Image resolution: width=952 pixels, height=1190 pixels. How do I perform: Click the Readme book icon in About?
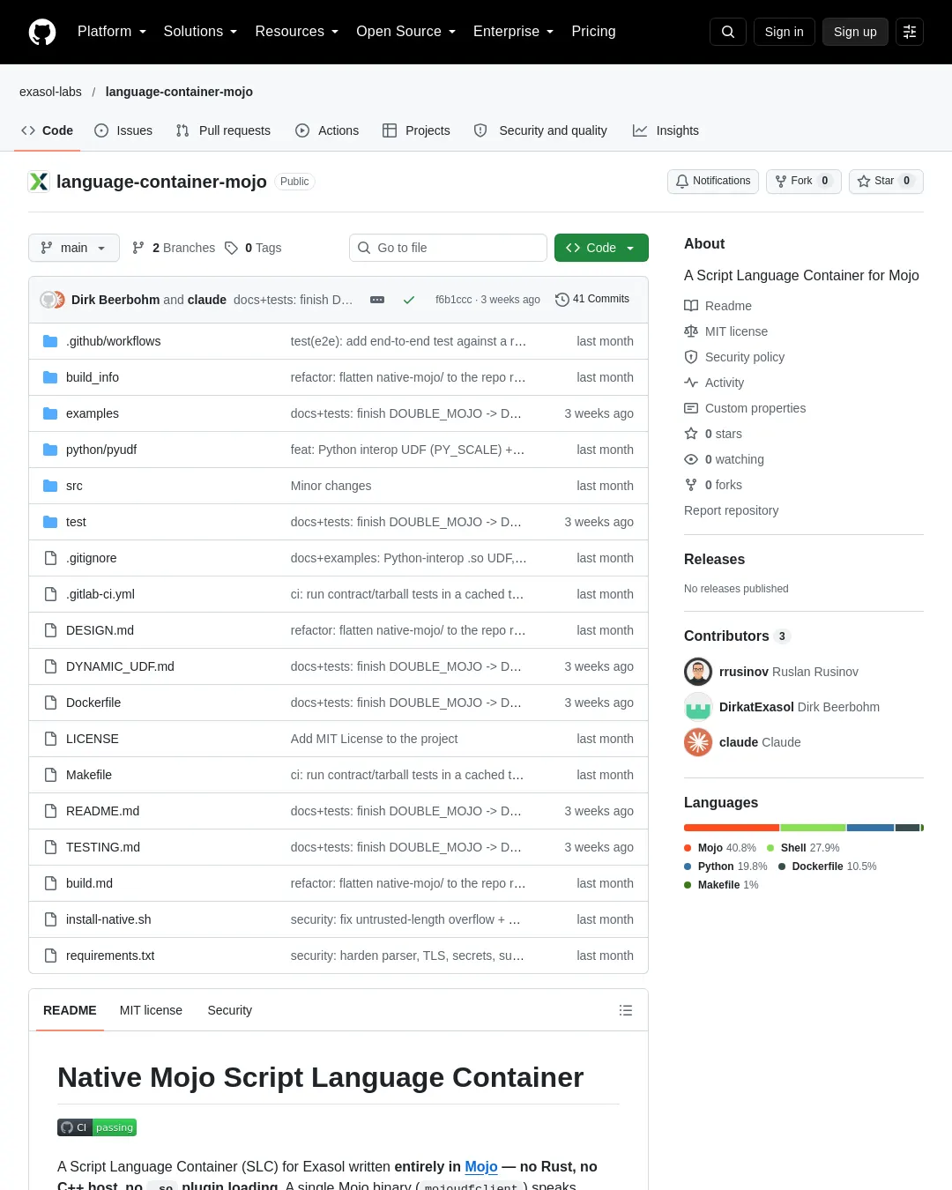pyautogui.click(x=691, y=306)
